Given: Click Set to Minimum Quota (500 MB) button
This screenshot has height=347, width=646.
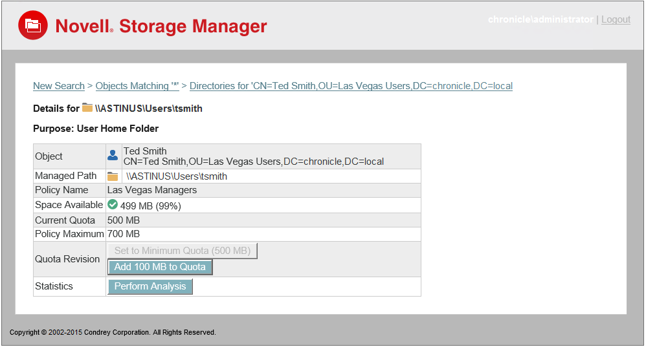Looking at the screenshot, I should pyautogui.click(x=183, y=251).
